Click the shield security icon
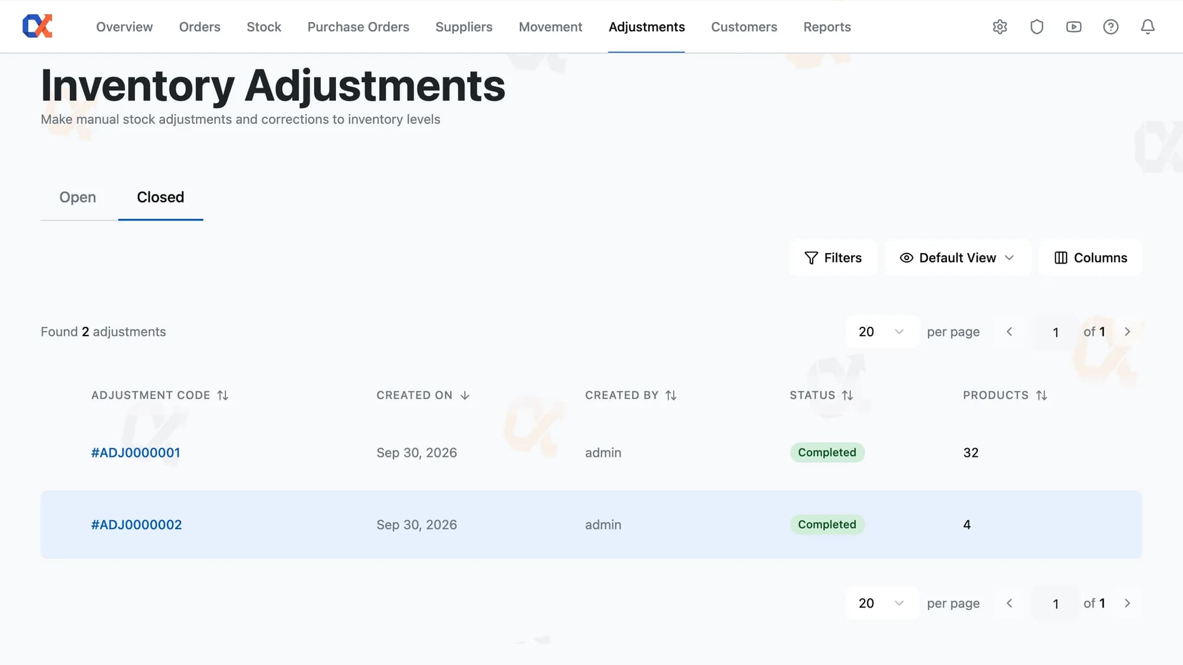This screenshot has width=1183, height=665. [x=1037, y=27]
